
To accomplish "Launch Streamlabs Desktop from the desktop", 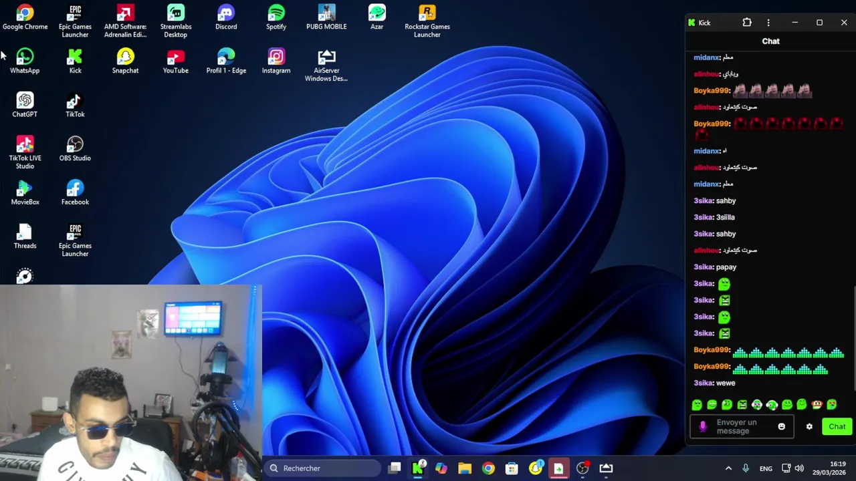I will [x=176, y=21].
